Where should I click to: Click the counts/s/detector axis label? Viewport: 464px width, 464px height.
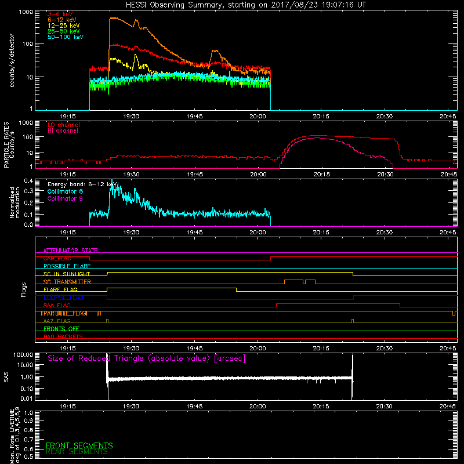coord(12,60)
